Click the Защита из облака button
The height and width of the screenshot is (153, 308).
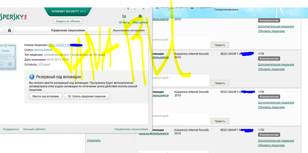click(68, 21)
